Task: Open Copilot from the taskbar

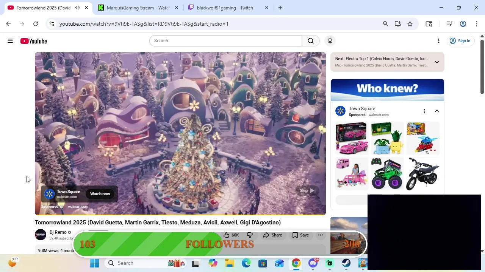Action: coord(213,263)
